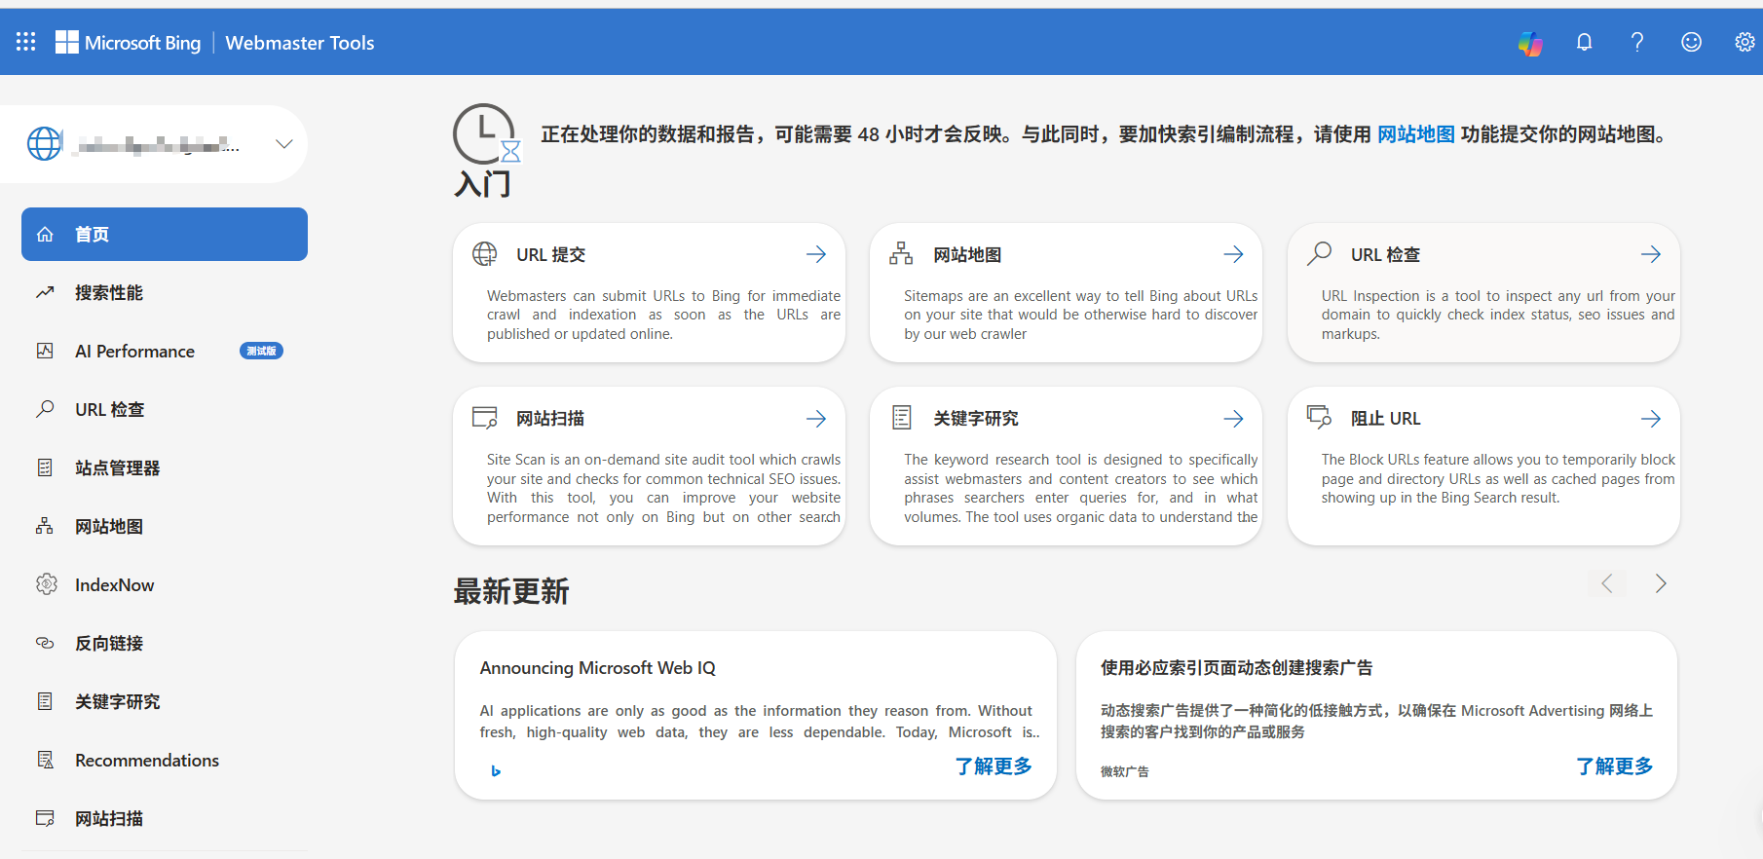
Task: Click the trend icon beside 搜索性能
Action: point(45,292)
